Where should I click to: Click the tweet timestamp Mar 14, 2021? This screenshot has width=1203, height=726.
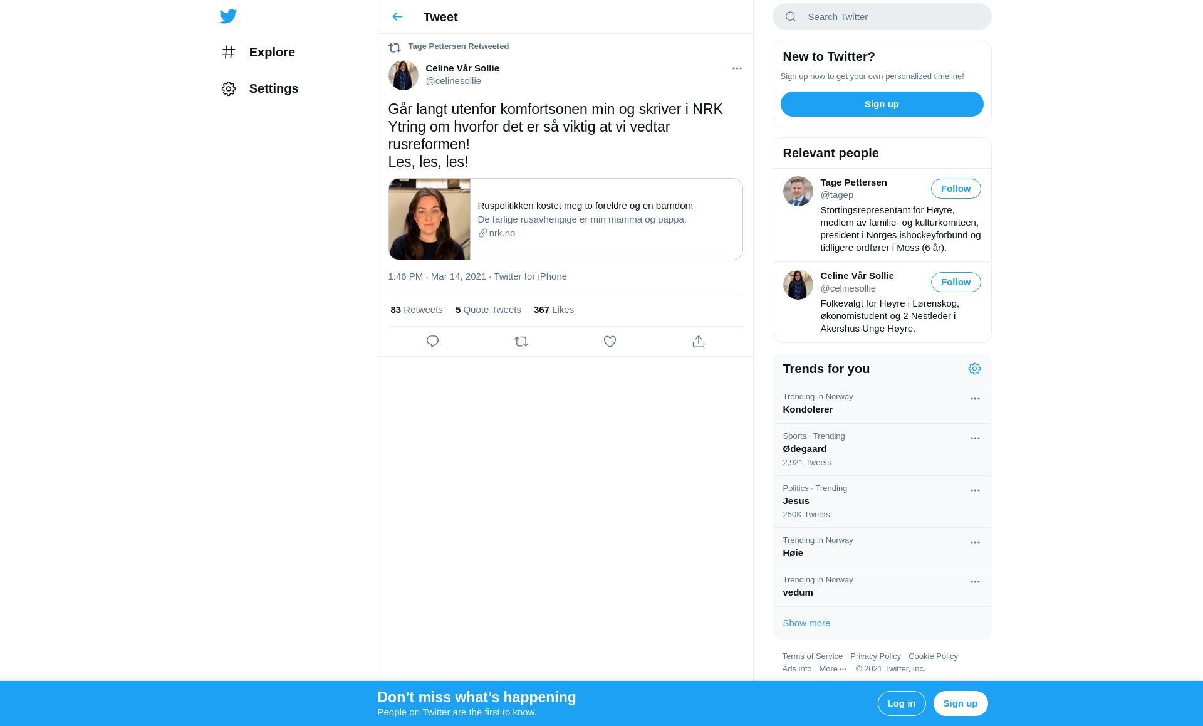click(437, 276)
